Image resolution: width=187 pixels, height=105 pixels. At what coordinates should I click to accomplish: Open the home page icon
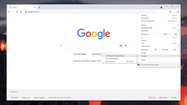pos(21,12)
